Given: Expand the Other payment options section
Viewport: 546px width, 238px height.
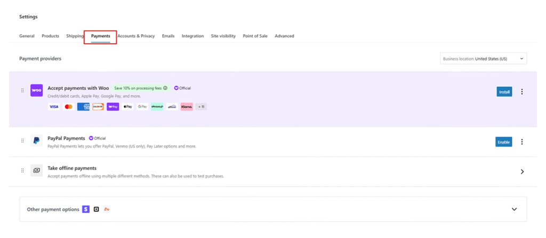Looking at the screenshot, I should click(x=514, y=209).
